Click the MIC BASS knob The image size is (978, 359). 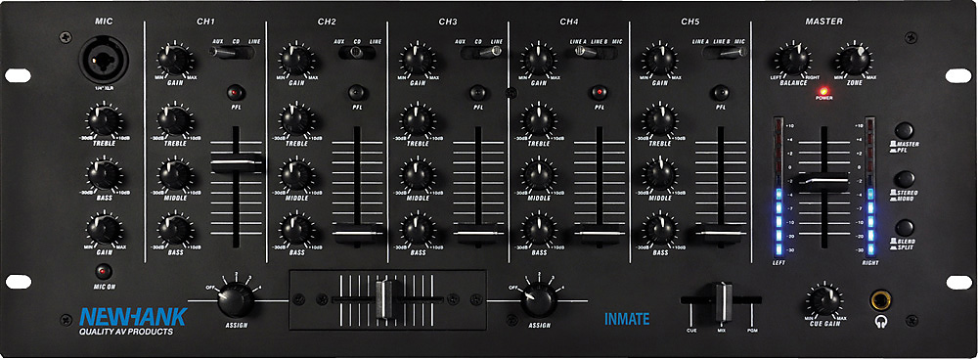click(x=104, y=175)
